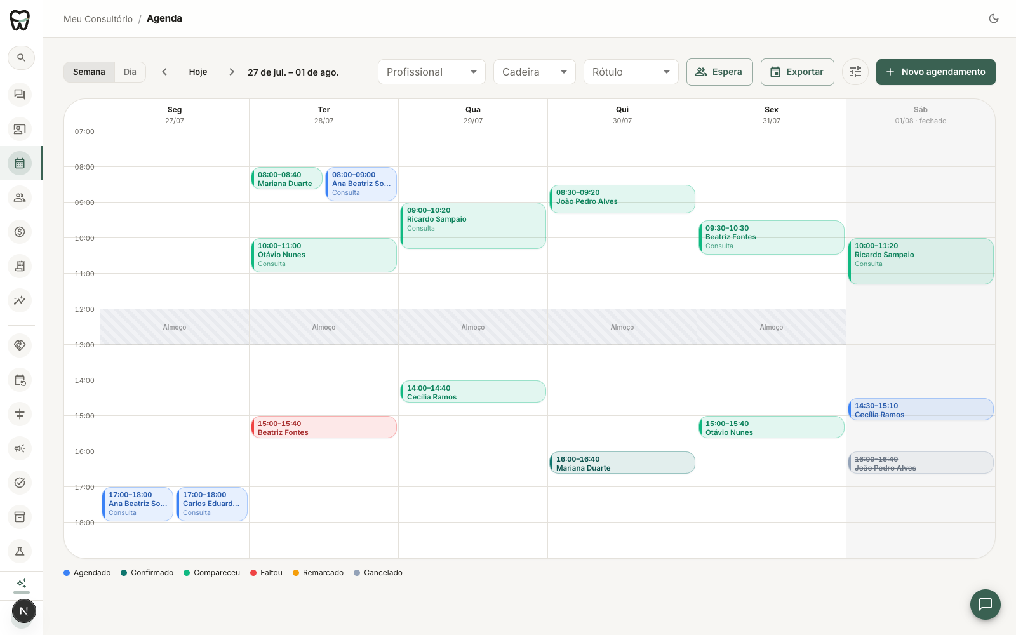The image size is (1016, 635).
Task: Toggle dark mode moon icon
Action: point(994,18)
